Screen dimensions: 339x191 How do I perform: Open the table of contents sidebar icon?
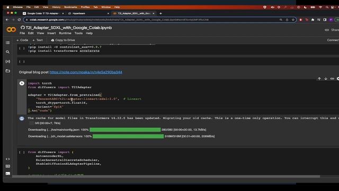pyautogui.click(x=8, y=42)
